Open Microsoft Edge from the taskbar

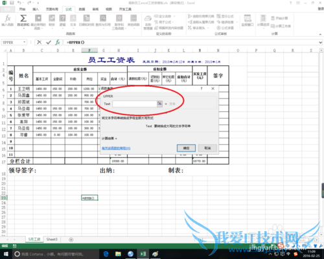pos(106,254)
